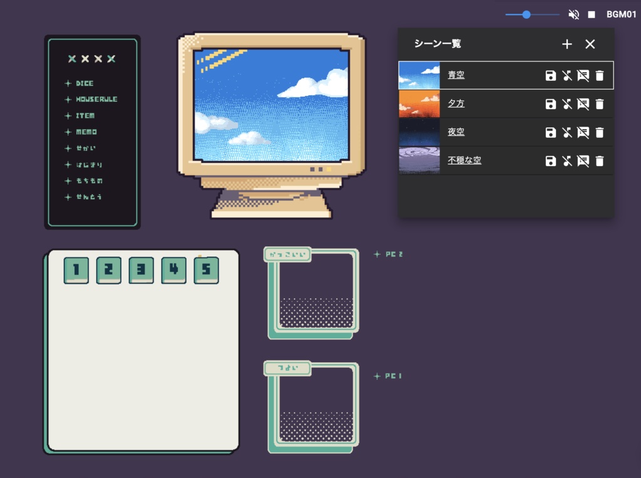Click music-off icon in 夜空 row
Screen dimensions: 641x478
click(567, 133)
